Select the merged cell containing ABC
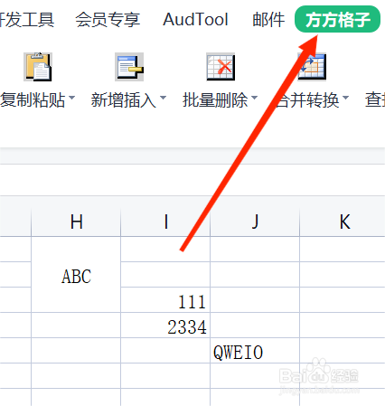This screenshot has width=385, height=406. tap(76, 275)
